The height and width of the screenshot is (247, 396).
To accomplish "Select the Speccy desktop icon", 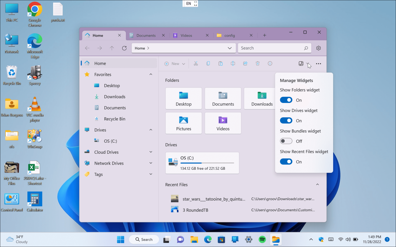I will 35,75.
